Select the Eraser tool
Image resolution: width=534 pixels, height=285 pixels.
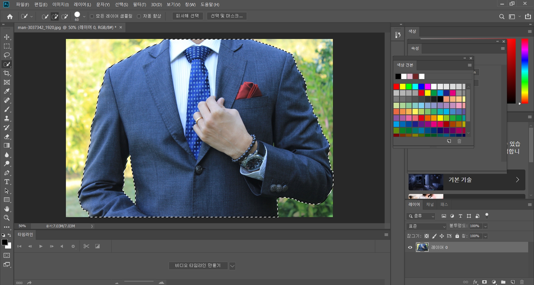pyautogui.click(x=7, y=137)
